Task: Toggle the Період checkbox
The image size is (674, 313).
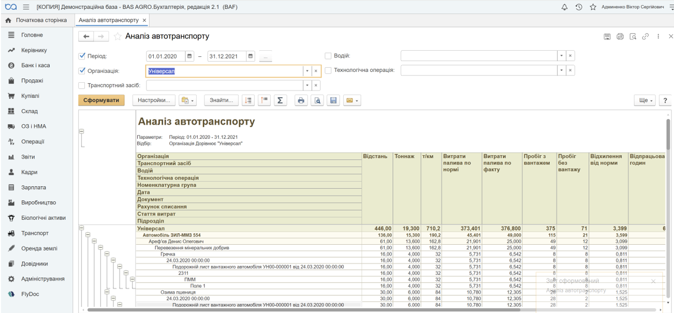Action: (82, 56)
